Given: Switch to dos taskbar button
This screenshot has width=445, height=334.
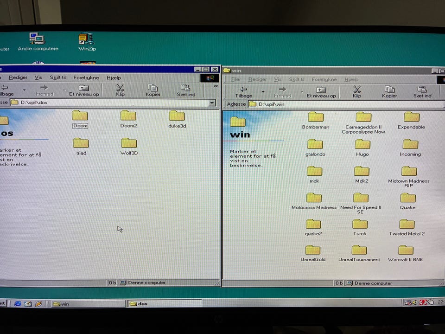Looking at the screenshot, I should coord(164,303).
